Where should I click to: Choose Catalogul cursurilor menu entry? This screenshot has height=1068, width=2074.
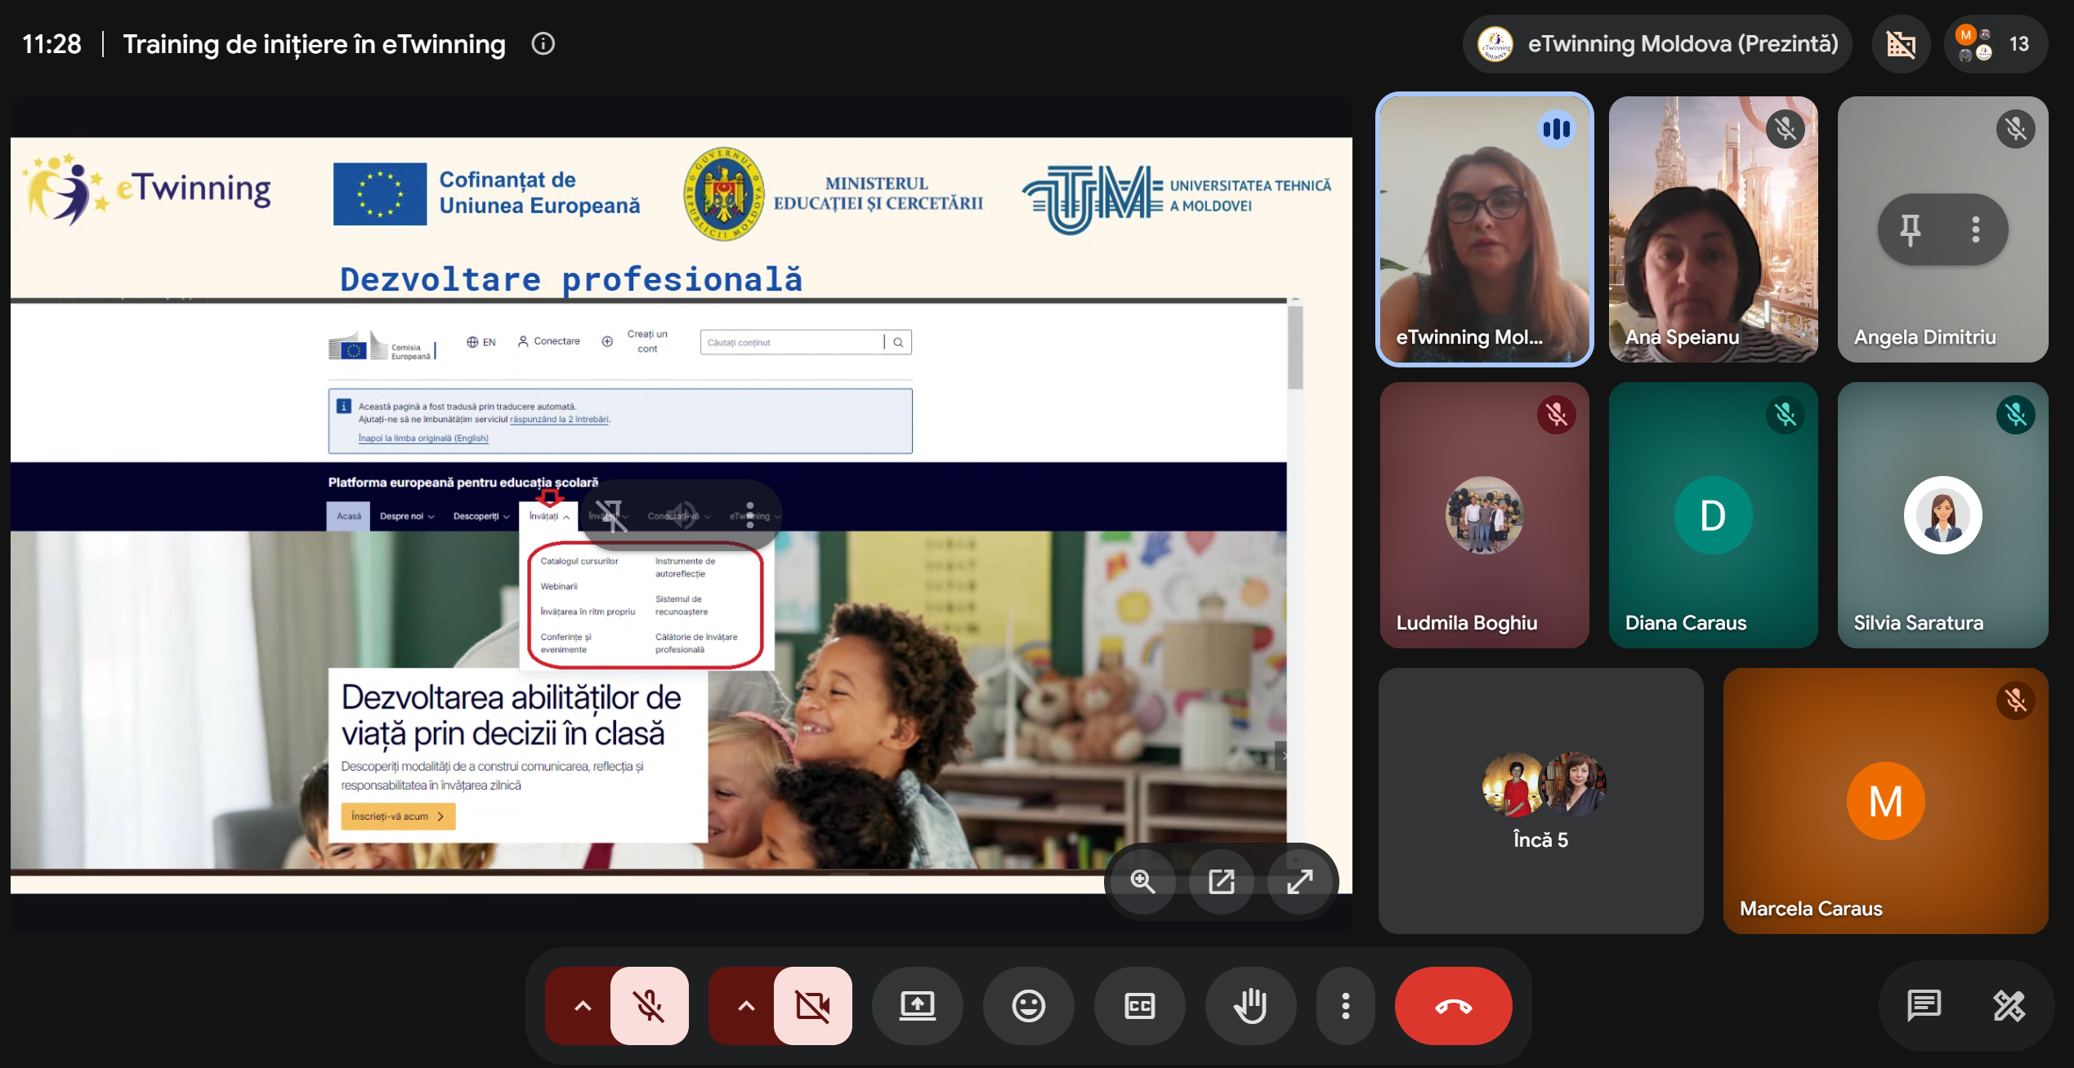tap(579, 561)
